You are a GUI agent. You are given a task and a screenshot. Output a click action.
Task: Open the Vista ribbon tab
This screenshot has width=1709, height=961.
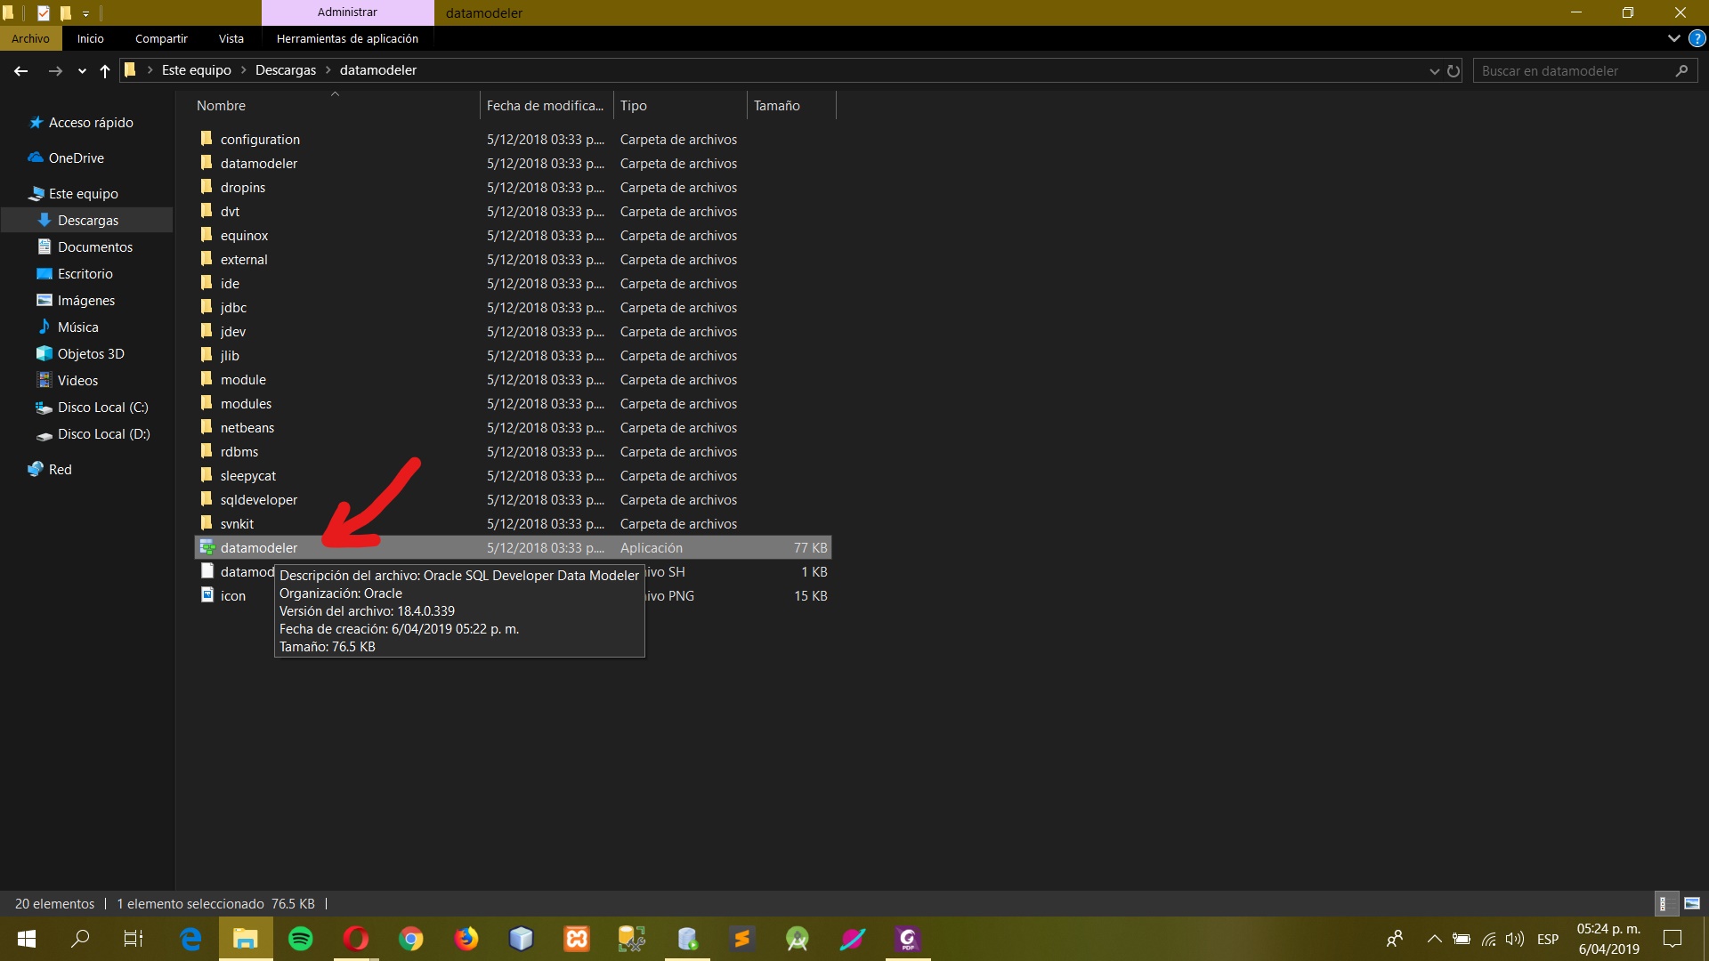231,39
